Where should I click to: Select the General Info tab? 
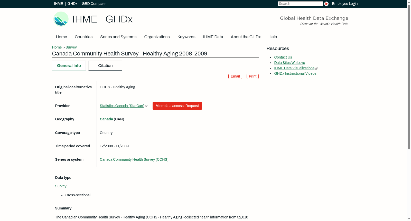pos(69,66)
